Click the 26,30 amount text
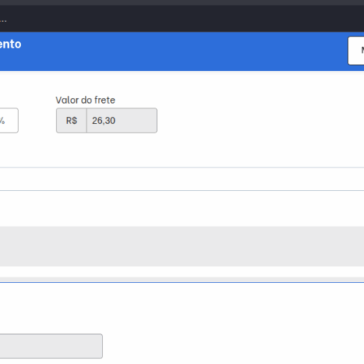 click(104, 121)
